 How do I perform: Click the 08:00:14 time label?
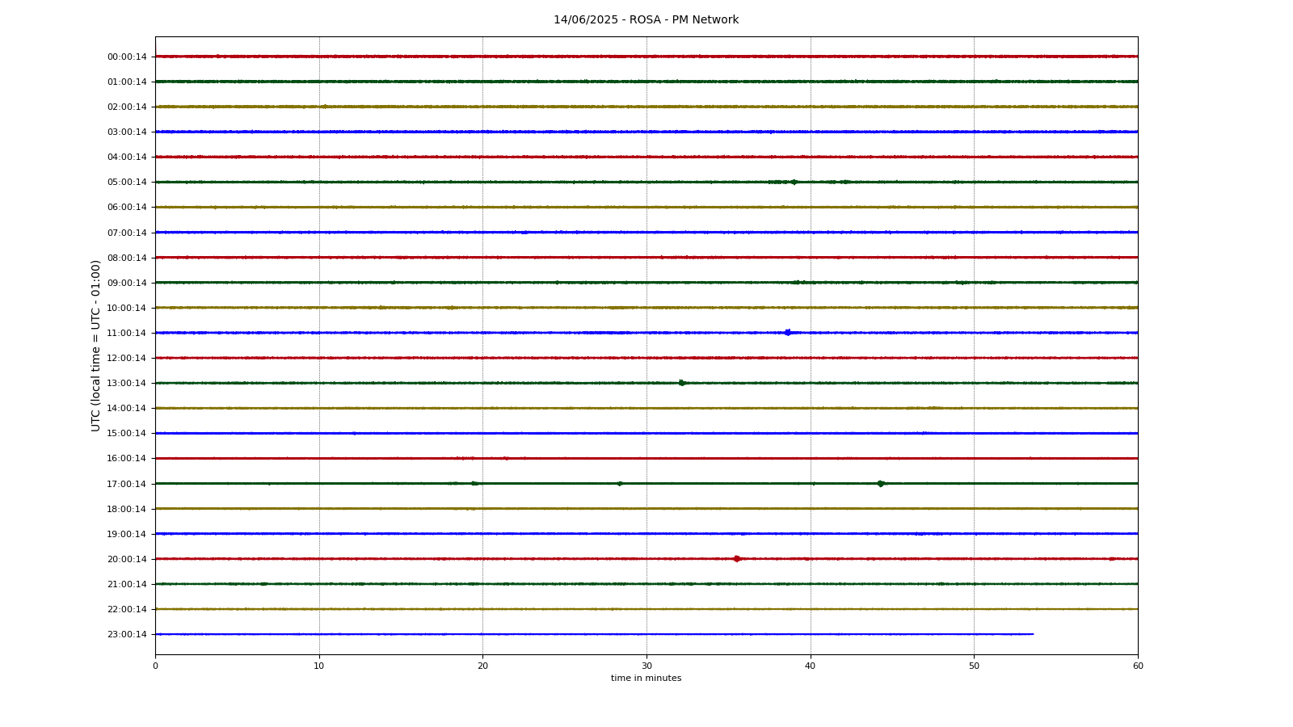pos(127,258)
